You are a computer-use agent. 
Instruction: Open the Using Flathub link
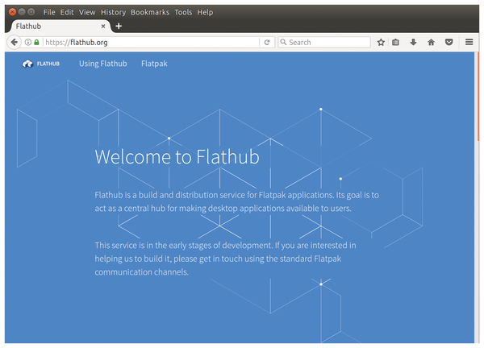coord(102,64)
